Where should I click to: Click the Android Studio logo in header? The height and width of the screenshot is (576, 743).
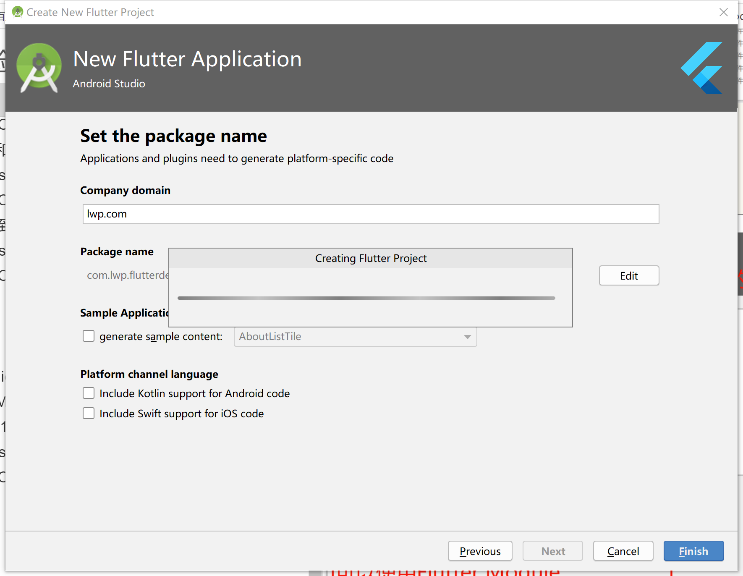click(39, 68)
